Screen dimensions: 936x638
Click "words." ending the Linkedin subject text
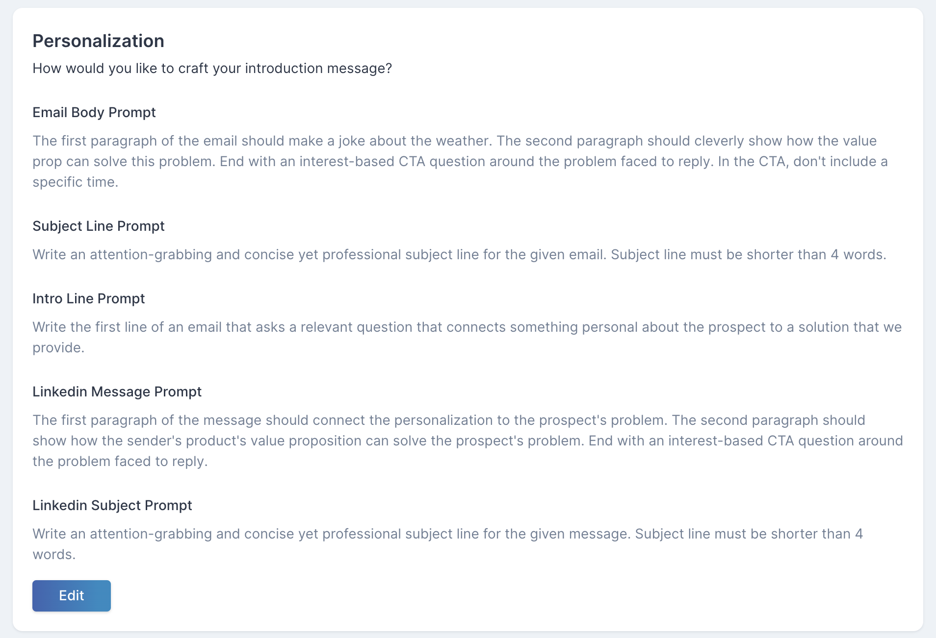tap(54, 555)
